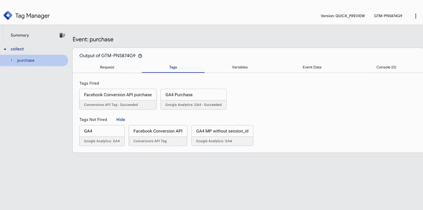
Task: Open GA4 MP without session_id tag
Action: (x=222, y=131)
